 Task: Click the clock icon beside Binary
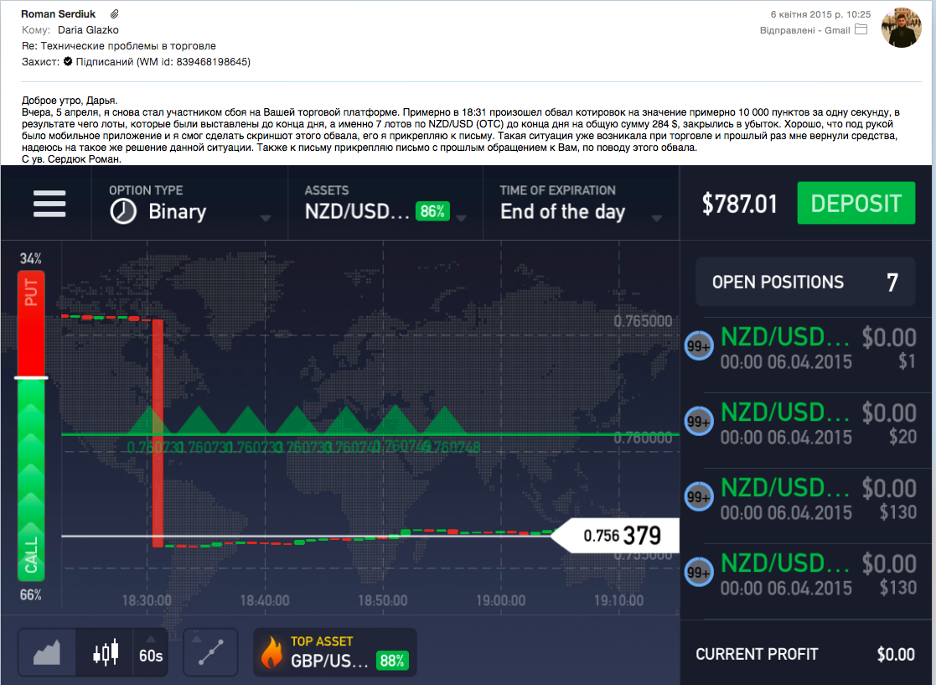tap(123, 211)
